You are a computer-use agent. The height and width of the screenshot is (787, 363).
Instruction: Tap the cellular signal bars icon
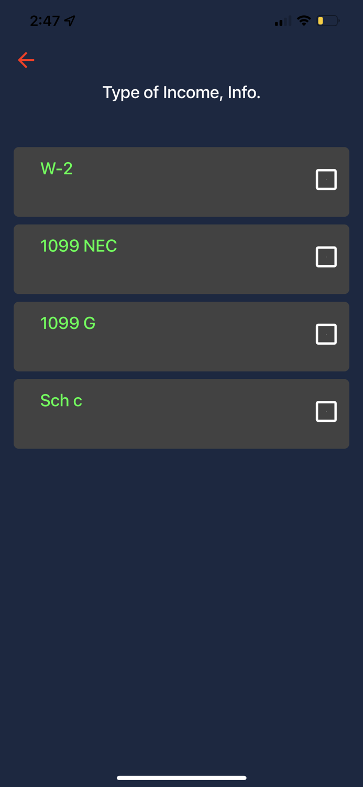coord(283,22)
